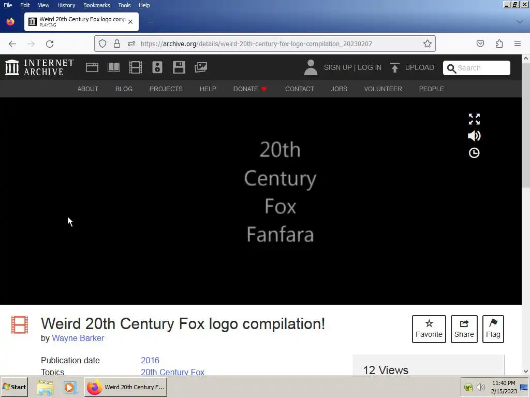Go to the BLOG page
Viewport: 530px width, 398px height.
(x=124, y=89)
